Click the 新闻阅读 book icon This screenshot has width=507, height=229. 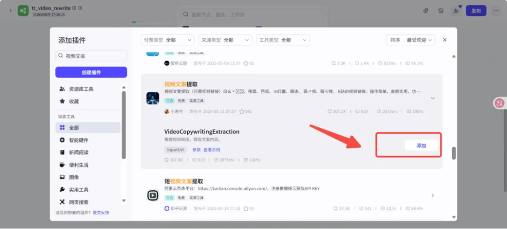coord(62,152)
